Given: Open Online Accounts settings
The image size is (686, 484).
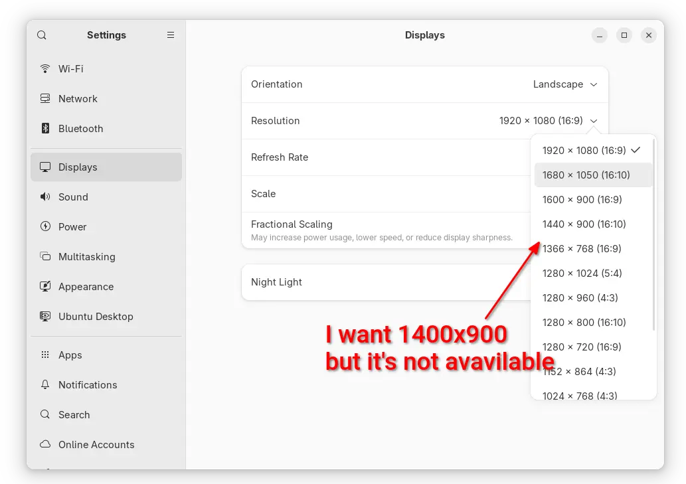Looking at the screenshot, I should (106, 444).
